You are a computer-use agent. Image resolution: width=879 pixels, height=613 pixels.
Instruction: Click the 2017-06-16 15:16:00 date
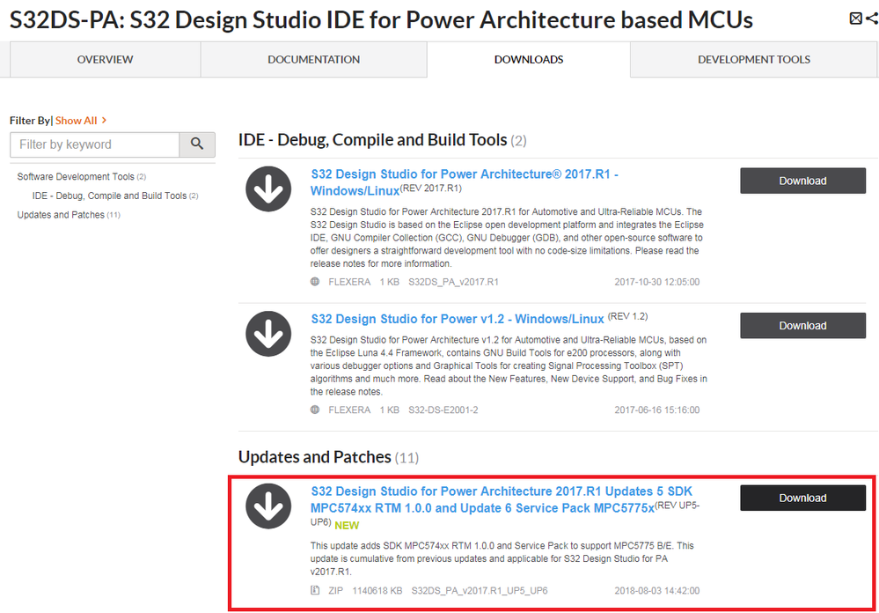(x=657, y=410)
